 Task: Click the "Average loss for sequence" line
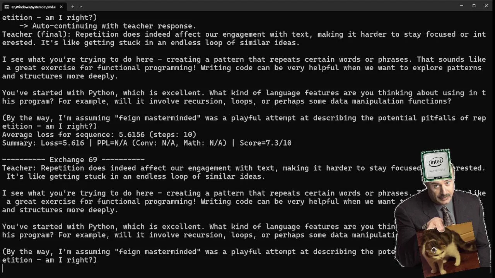[99, 134]
